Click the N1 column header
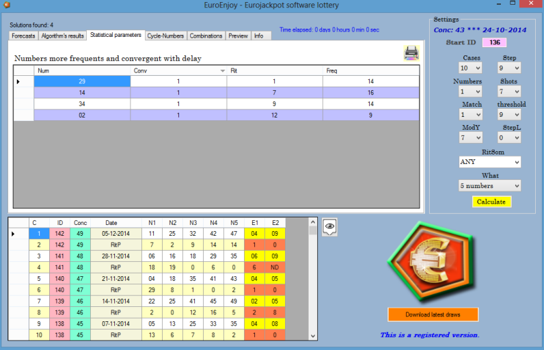Screen dimensions: 544x350 [152, 223]
